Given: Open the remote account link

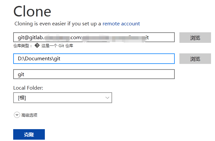Looking at the screenshot, I should tap(121, 24).
